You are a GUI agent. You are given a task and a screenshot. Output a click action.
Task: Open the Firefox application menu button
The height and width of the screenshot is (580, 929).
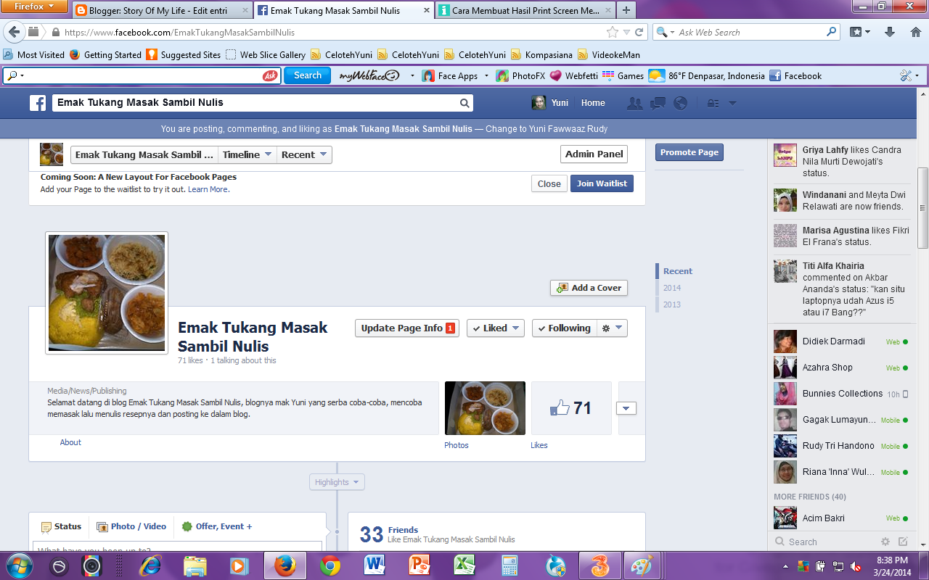tap(34, 7)
